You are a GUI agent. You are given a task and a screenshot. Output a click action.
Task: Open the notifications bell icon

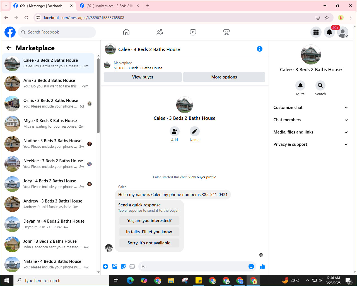pyautogui.click(x=329, y=32)
